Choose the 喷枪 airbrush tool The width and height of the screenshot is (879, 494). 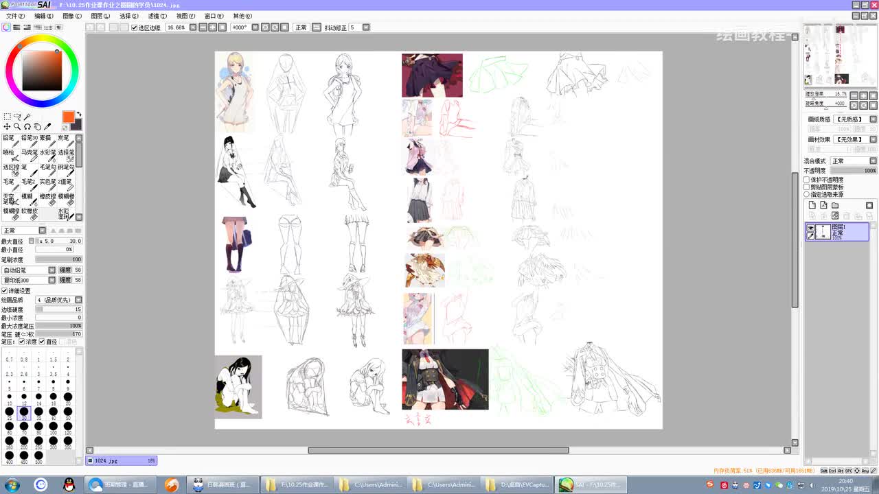10,156
